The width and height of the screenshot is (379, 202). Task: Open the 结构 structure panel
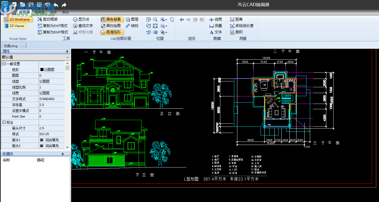click(x=132, y=26)
